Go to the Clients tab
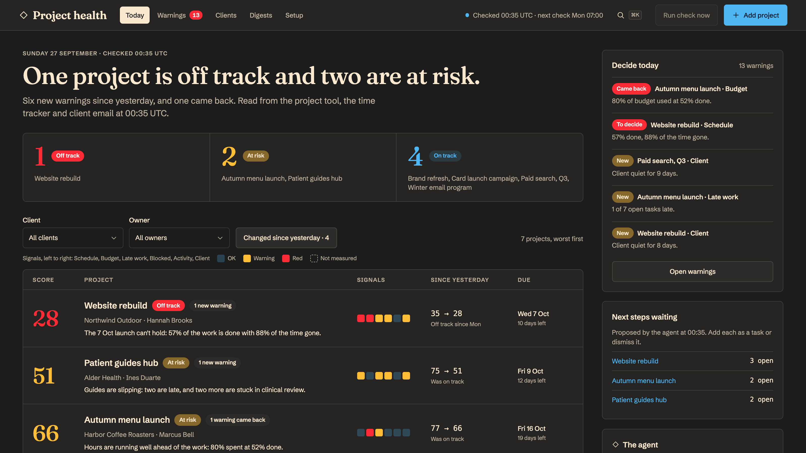Screen dimensions: 806x453 pos(226,15)
